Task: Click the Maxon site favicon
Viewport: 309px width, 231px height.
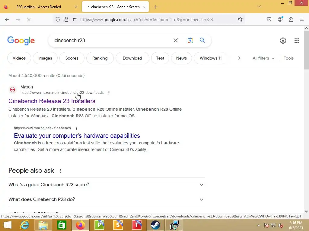Action: [13, 90]
